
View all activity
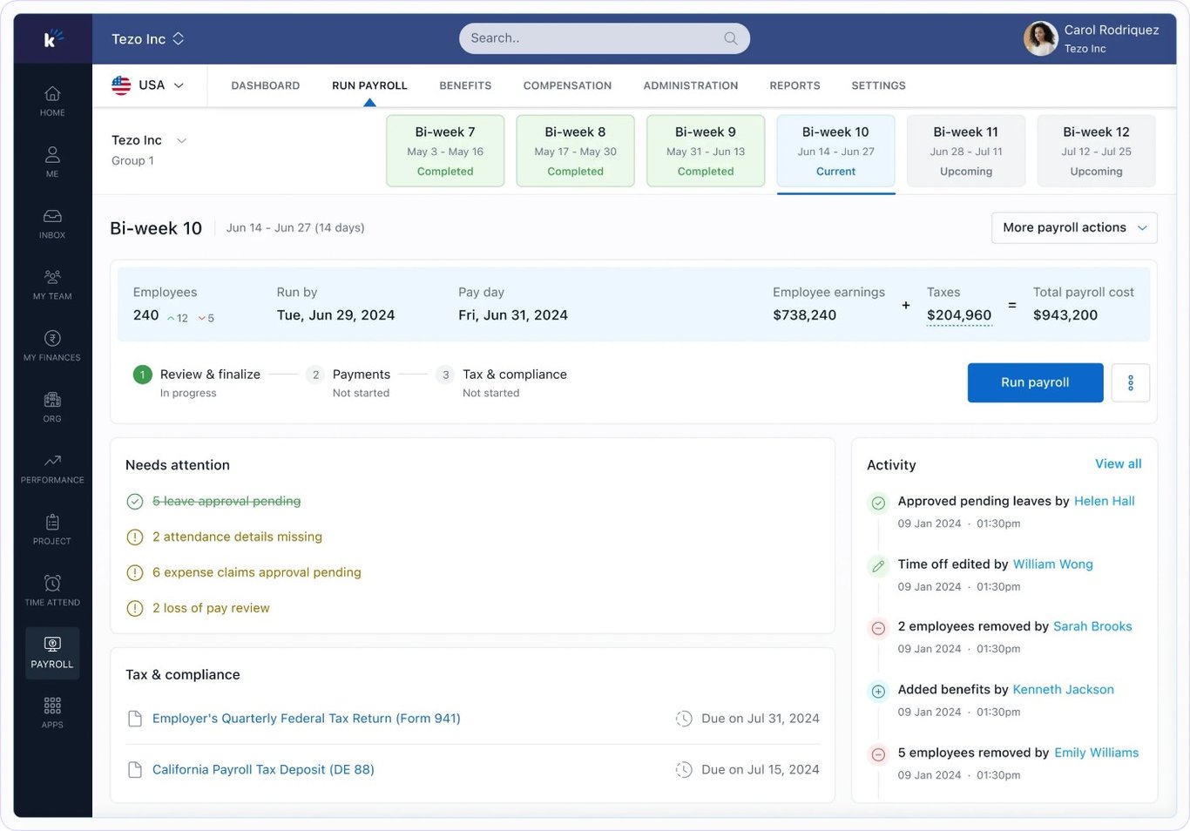coord(1118,463)
